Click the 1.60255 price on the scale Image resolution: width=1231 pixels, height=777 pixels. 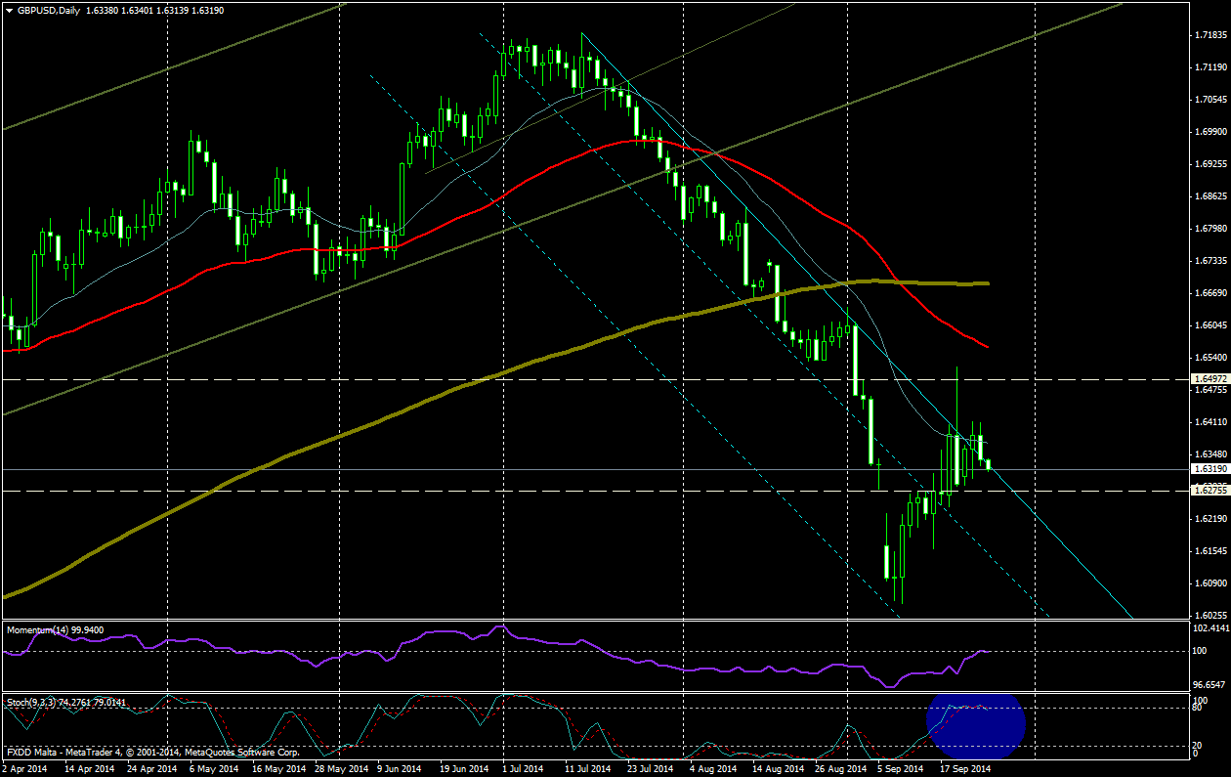1210,616
